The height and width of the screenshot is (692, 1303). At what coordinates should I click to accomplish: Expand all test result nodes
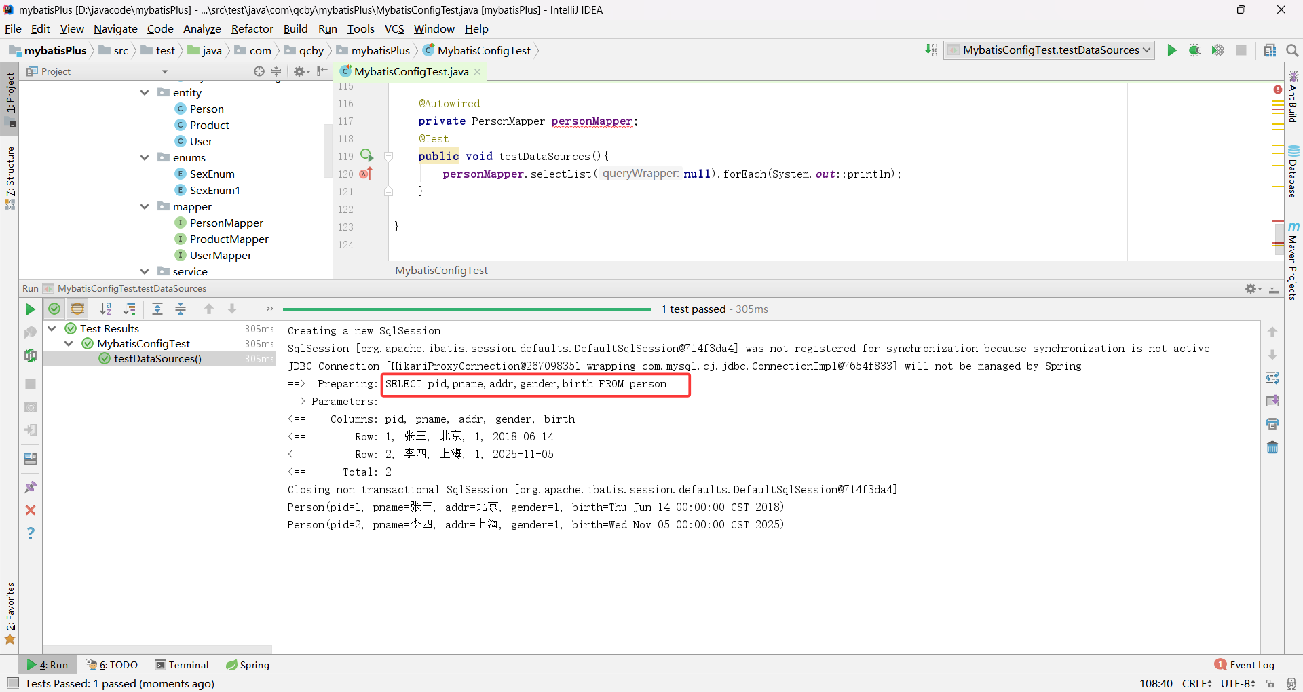pyautogui.click(x=157, y=309)
